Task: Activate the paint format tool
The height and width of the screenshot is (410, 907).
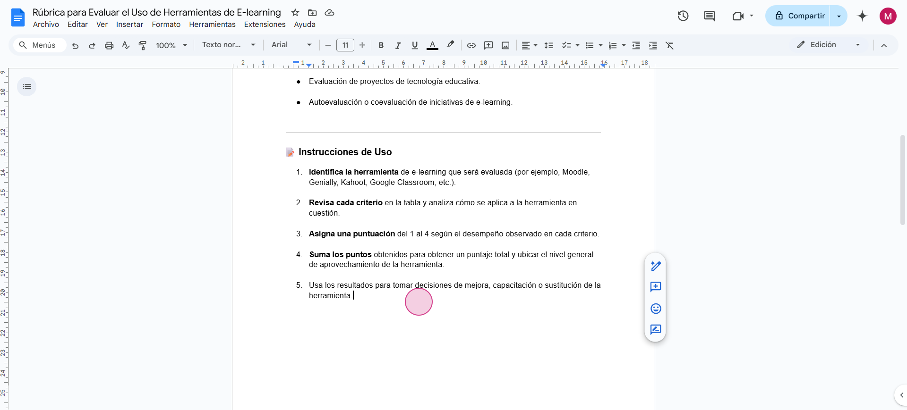Action: tap(142, 45)
